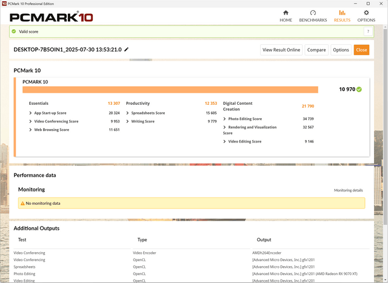Click the Video Encoder type cell

pyautogui.click(x=144, y=253)
